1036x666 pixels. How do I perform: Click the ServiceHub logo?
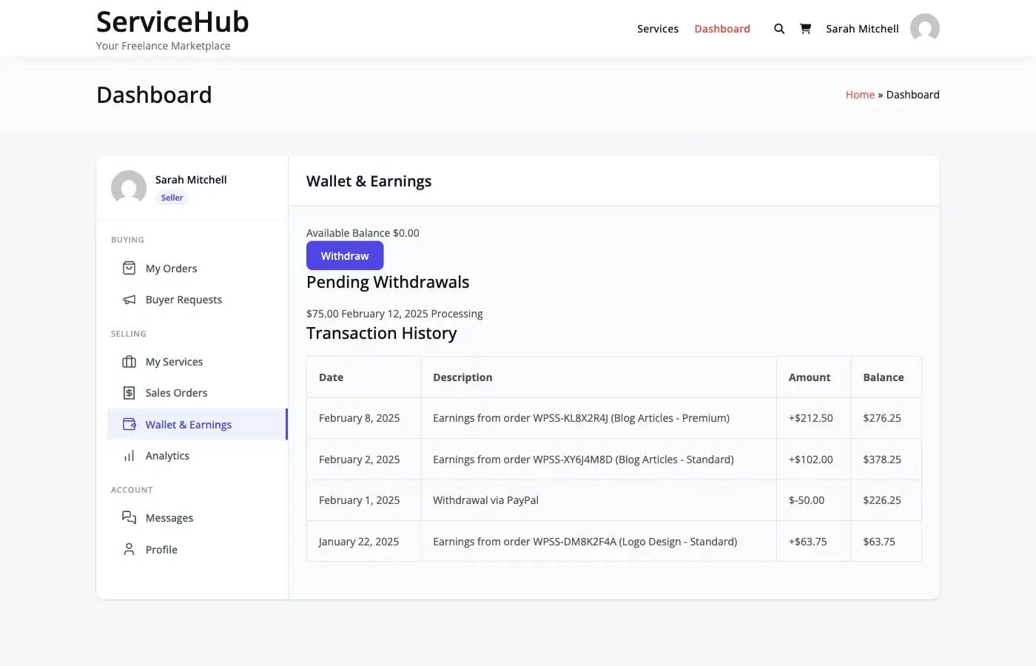(x=172, y=21)
